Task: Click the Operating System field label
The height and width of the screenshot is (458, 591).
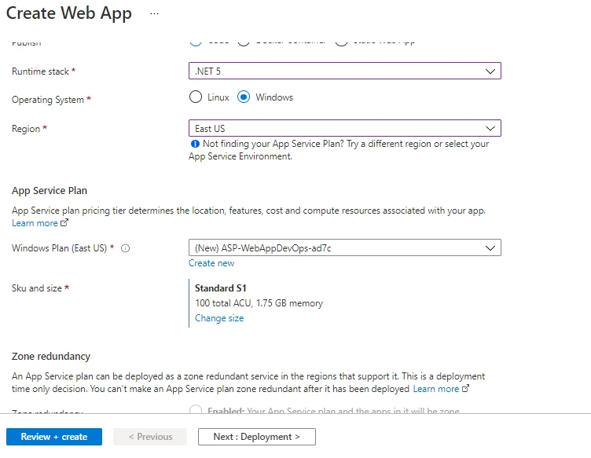Action: click(x=48, y=100)
